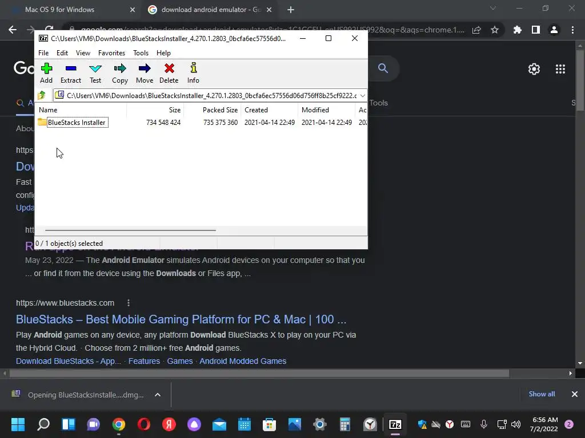This screenshot has width=585, height=438.
Task: Sort the list by Name column
Action: pyautogui.click(x=81, y=110)
